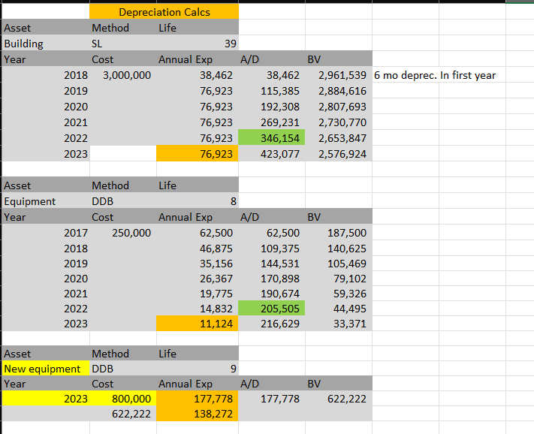
Task: Select accumulated depreciation 109,375
Action: pos(272,249)
